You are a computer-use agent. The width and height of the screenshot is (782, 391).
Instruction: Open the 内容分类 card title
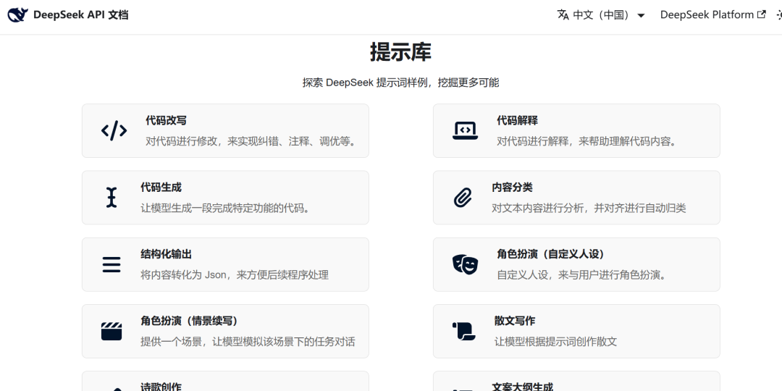click(512, 188)
